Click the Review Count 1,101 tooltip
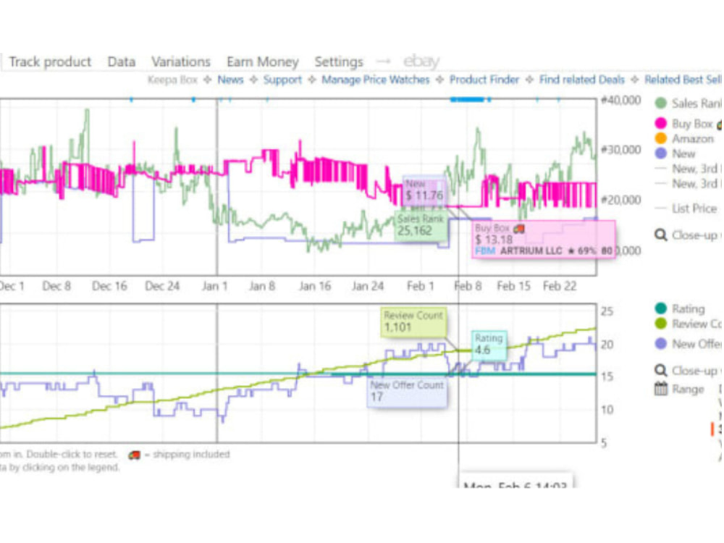This screenshot has height=543, width=724. (x=413, y=322)
